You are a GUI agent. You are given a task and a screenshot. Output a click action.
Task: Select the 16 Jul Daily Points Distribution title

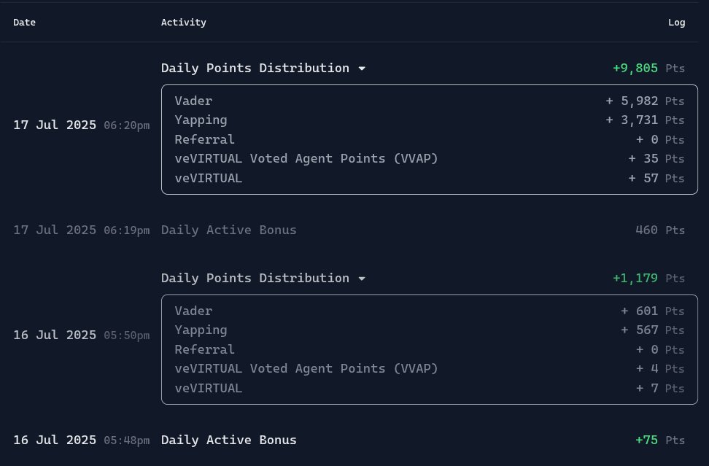pyautogui.click(x=255, y=278)
